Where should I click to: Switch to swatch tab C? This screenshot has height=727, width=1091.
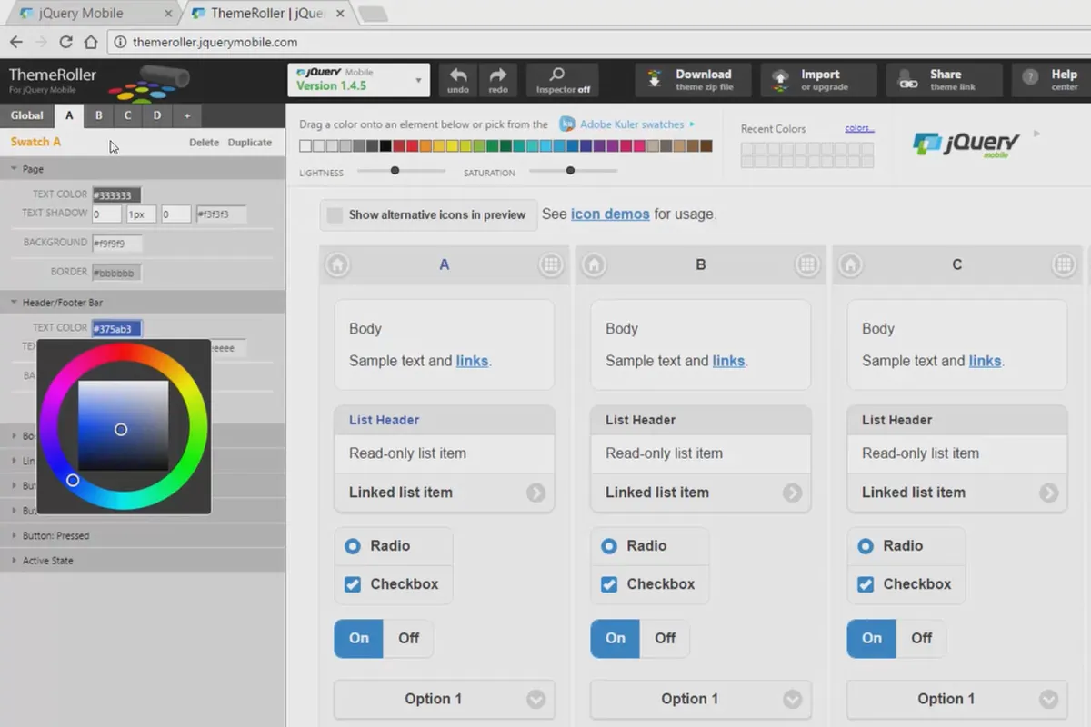128,115
